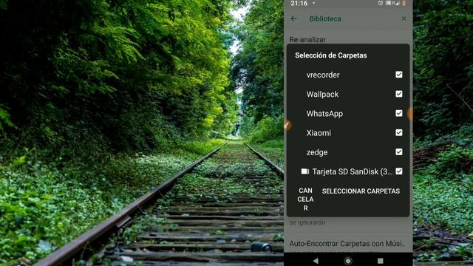The image size is (473, 266).
Task: Tap the Android recent apps button
Action: pos(380,261)
